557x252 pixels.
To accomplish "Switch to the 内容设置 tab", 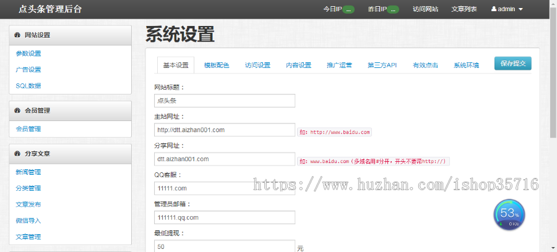I will point(299,65).
